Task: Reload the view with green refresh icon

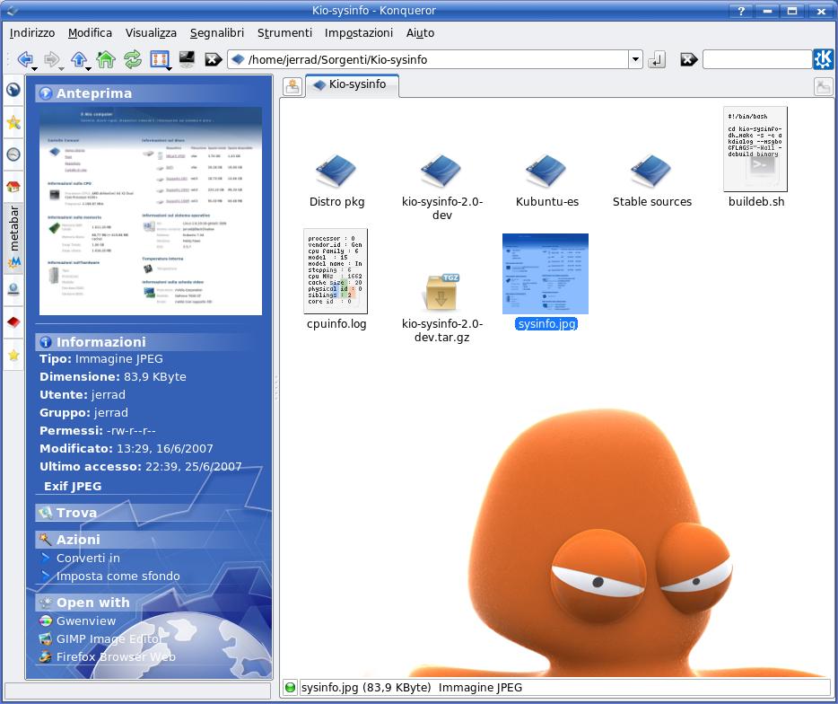Action: pyautogui.click(x=133, y=59)
